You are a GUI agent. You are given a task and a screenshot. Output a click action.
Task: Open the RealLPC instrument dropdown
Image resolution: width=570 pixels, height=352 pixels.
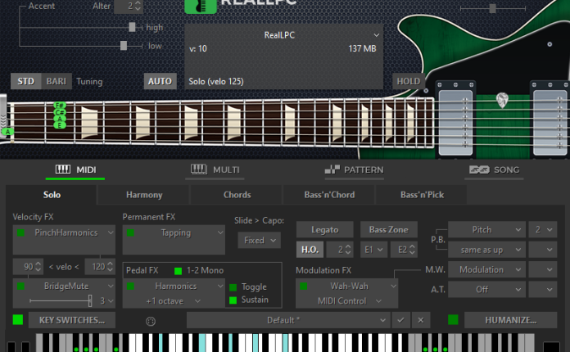pos(283,35)
